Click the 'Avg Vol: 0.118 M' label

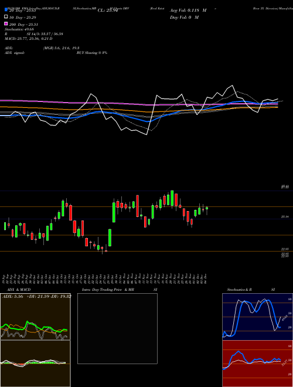pyautogui.click(x=188, y=11)
